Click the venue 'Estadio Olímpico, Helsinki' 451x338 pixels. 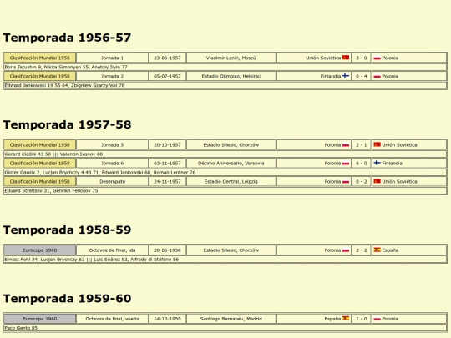click(x=231, y=76)
